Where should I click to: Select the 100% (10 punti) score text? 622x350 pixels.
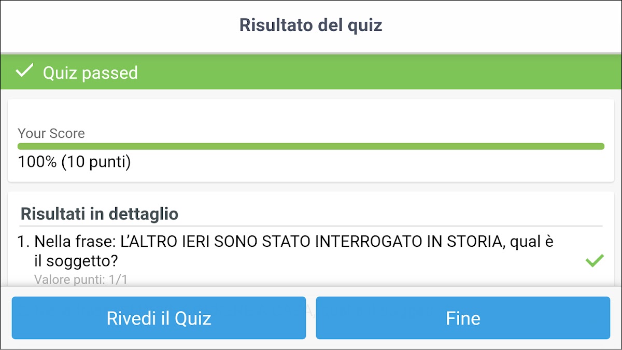(x=75, y=162)
